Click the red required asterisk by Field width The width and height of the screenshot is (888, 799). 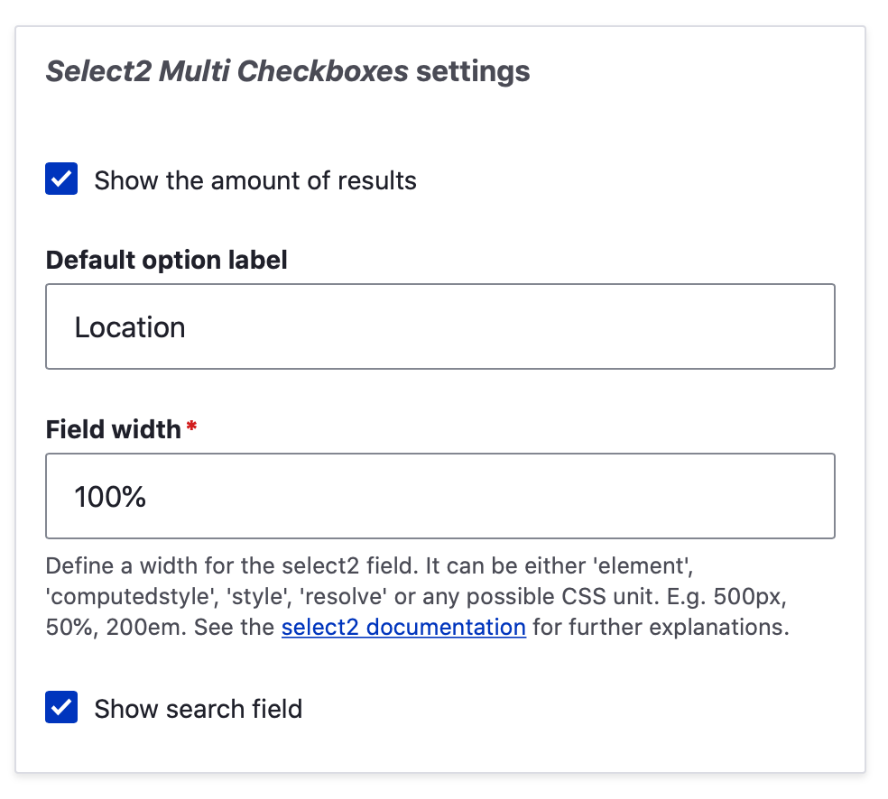tap(191, 427)
